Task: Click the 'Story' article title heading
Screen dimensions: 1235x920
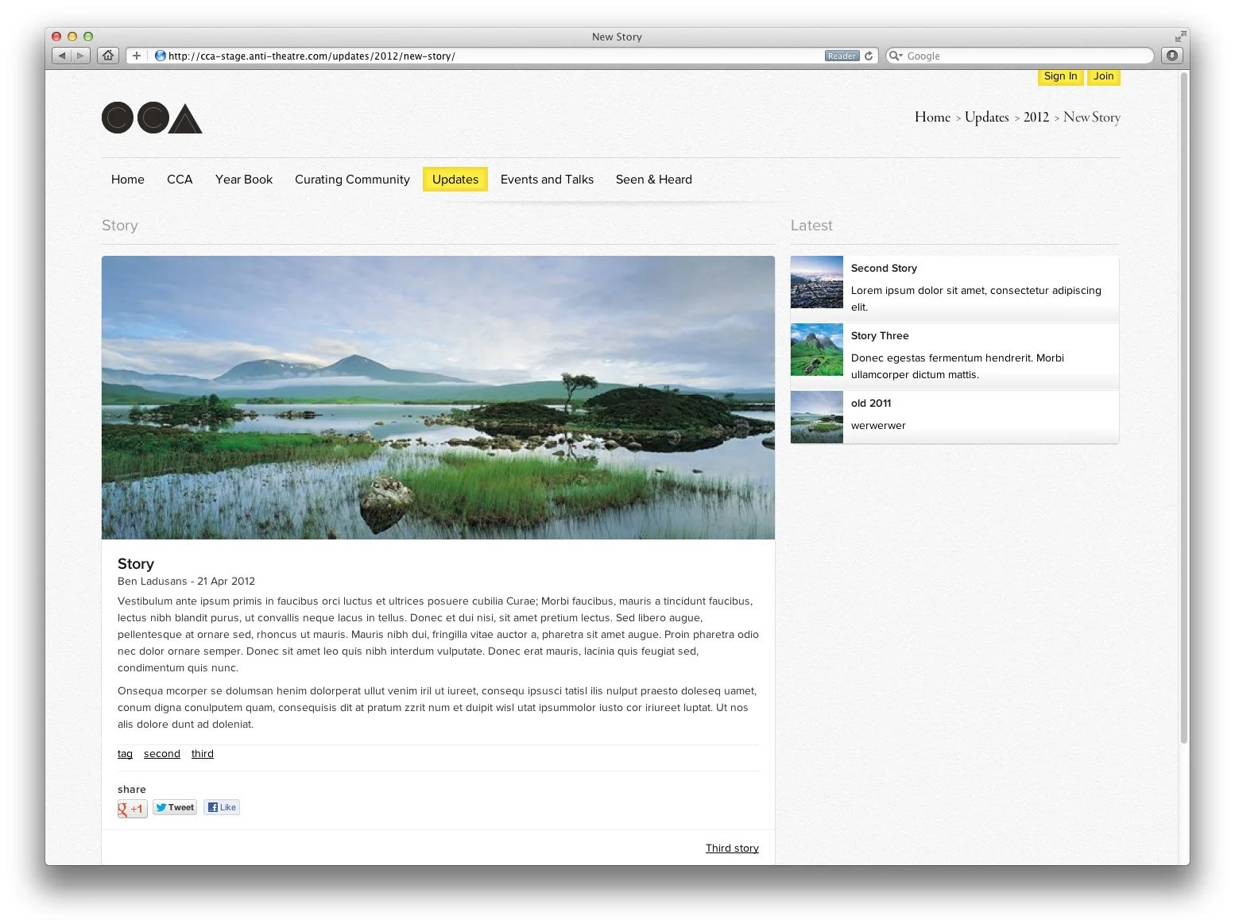Action: (136, 564)
